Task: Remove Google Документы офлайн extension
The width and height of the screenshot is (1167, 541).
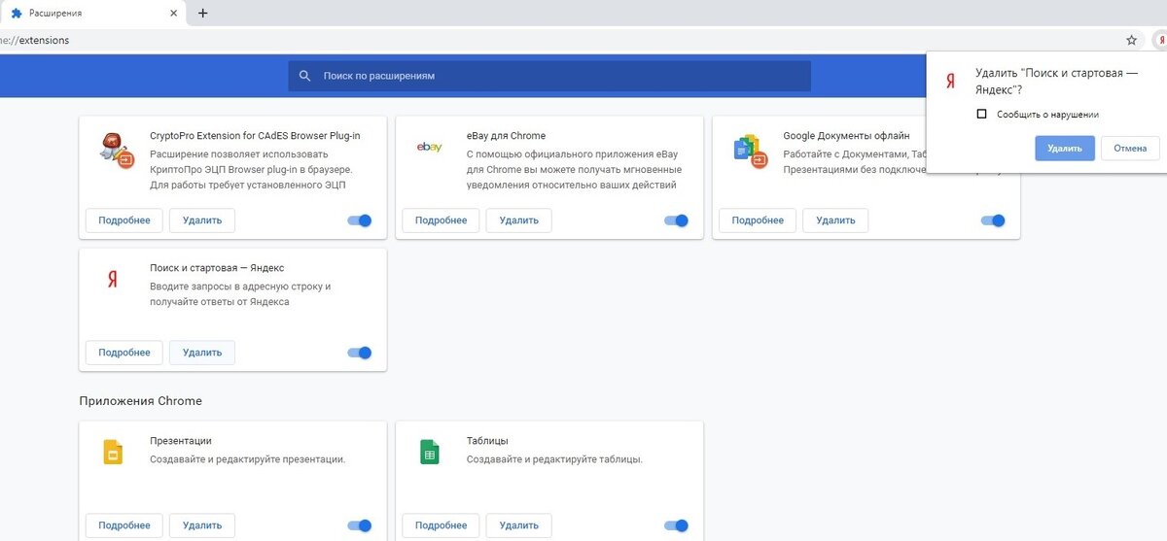Action: [x=835, y=220]
